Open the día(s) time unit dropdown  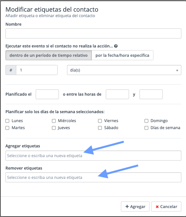coord(124,70)
